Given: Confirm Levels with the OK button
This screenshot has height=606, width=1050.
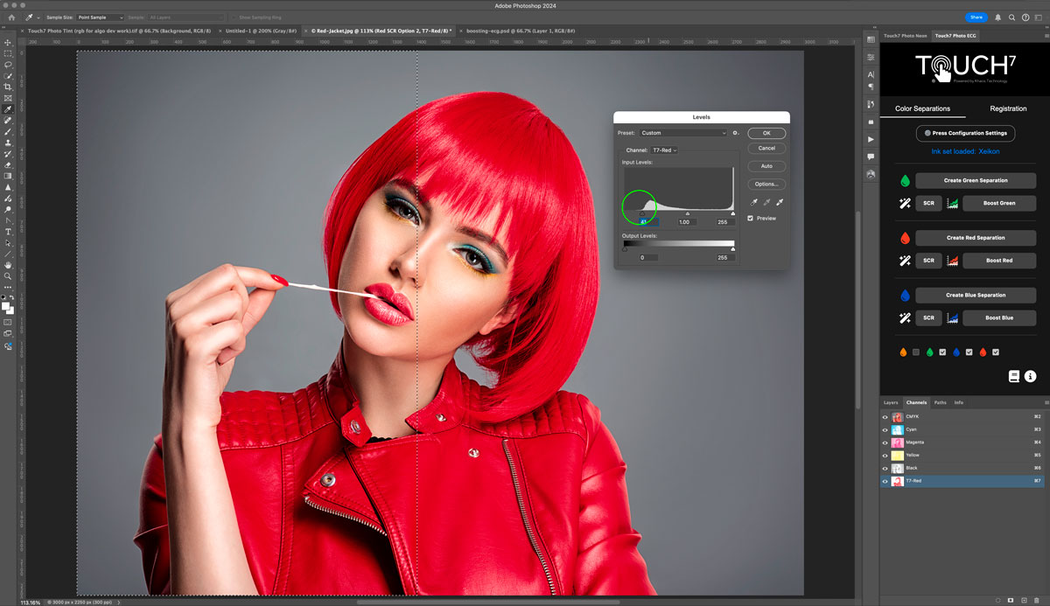Looking at the screenshot, I should coord(766,133).
